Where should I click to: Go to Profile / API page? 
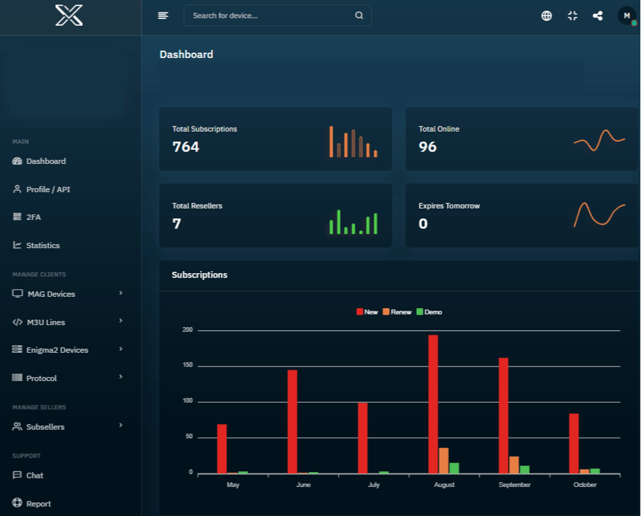pyautogui.click(x=48, y=190)
